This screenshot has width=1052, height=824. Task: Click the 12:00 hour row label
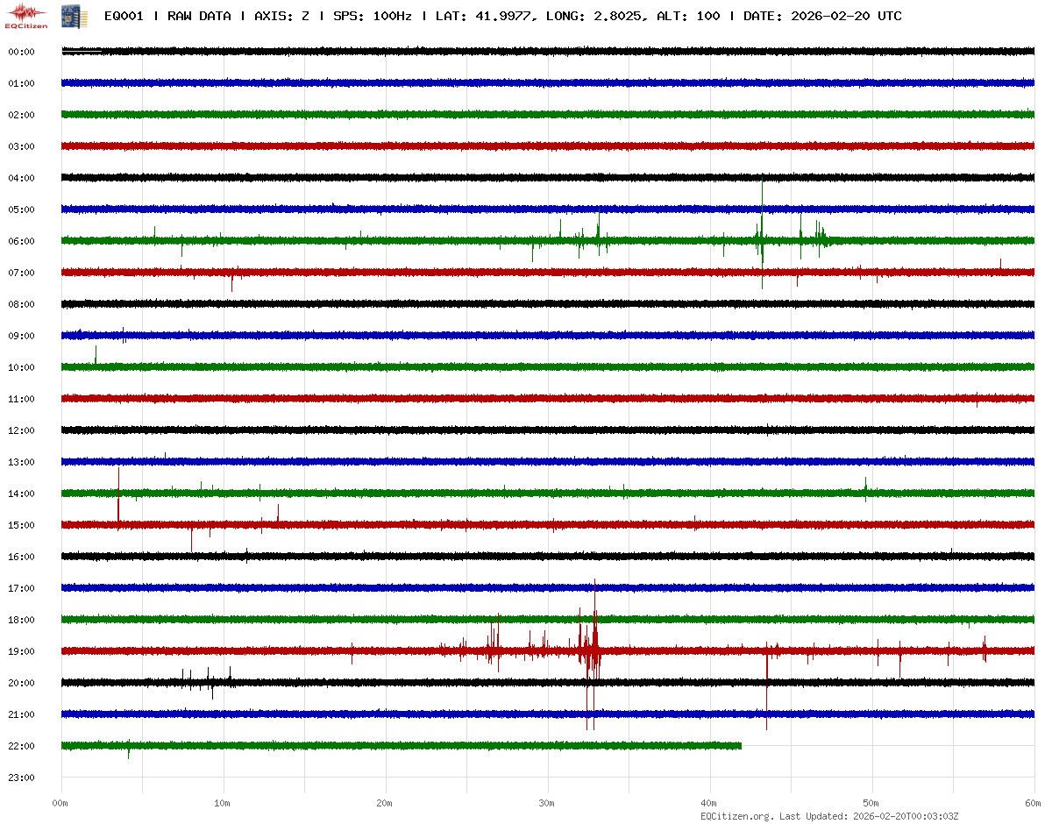21,430
